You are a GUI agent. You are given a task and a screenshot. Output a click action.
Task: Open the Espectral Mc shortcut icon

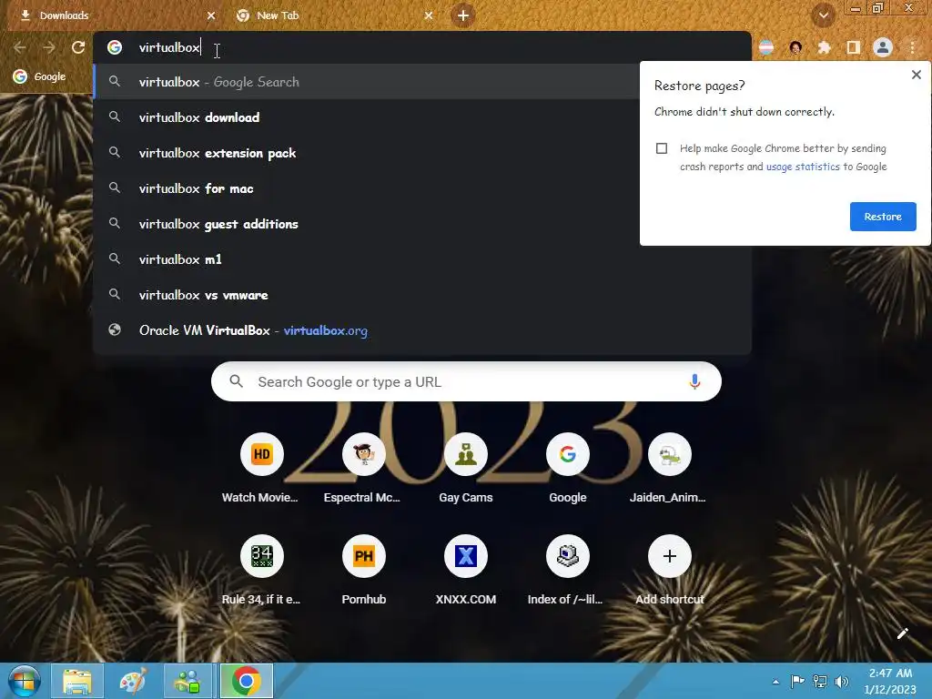click(x=364, y=454)
